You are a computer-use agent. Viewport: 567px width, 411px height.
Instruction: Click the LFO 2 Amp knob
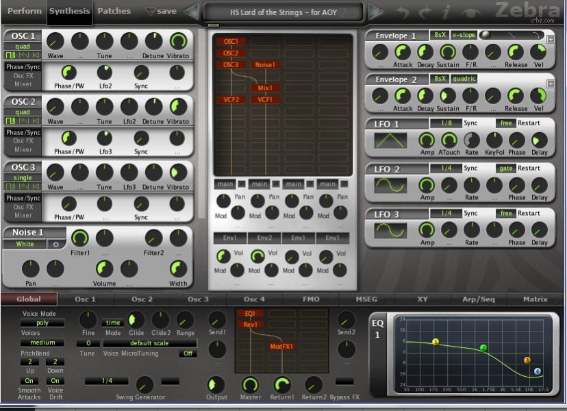coord(427,185)
